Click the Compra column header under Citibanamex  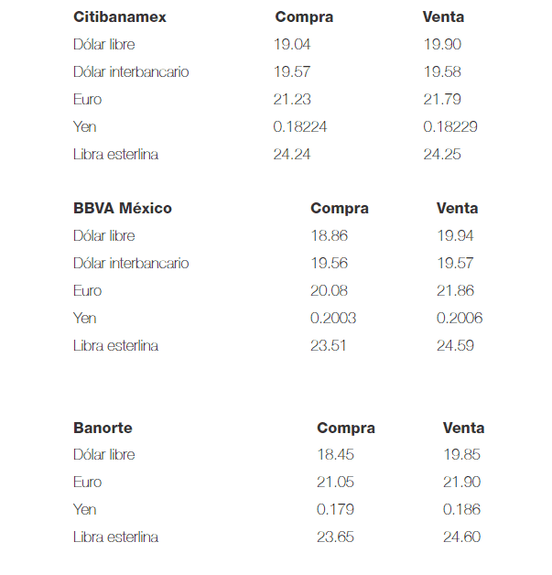coord(304,16)
